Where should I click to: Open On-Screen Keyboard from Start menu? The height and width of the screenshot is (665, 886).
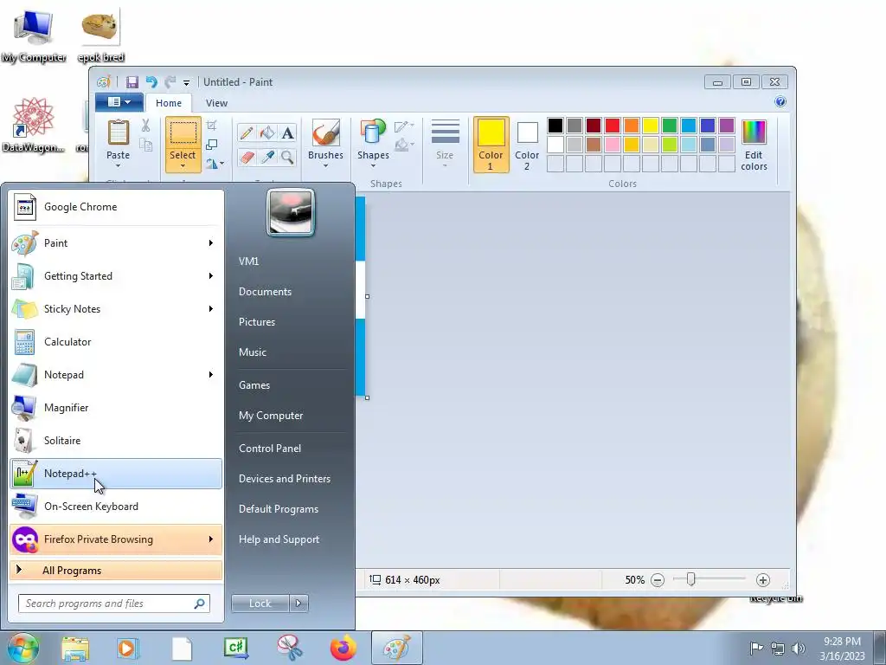(116, 507)
